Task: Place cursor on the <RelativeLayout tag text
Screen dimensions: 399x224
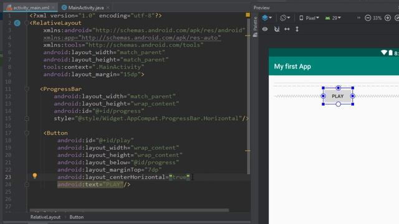Action: pos(55,23)
